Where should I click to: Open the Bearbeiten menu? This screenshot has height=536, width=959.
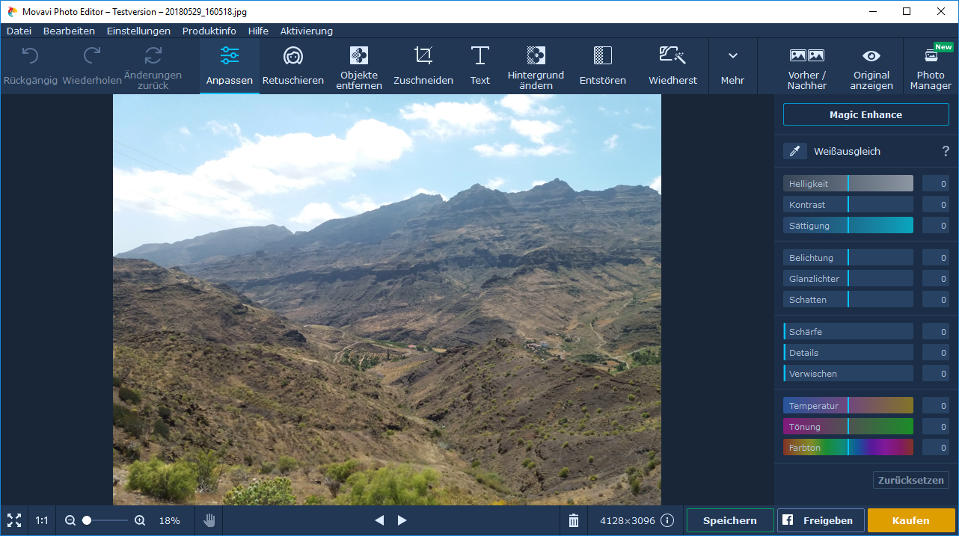tap(69, 31)
